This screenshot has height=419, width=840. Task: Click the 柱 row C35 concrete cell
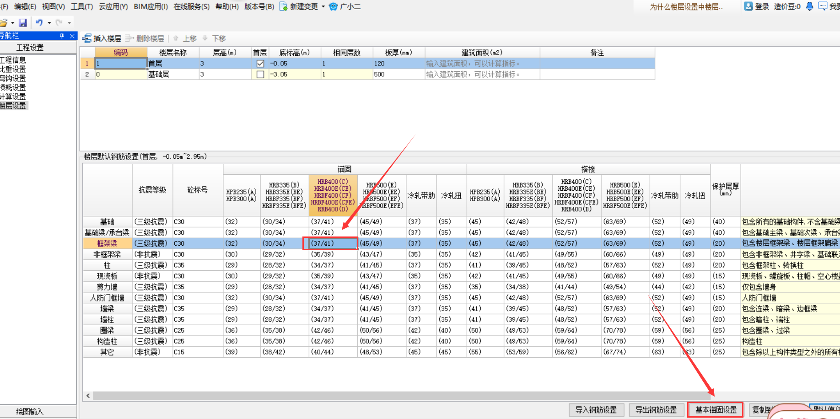[198, 265]
